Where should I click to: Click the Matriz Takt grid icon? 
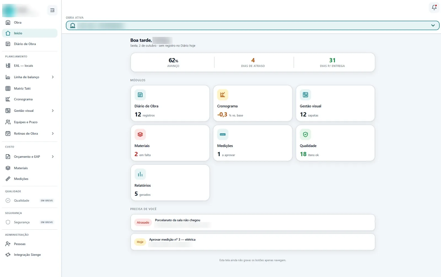8,88
